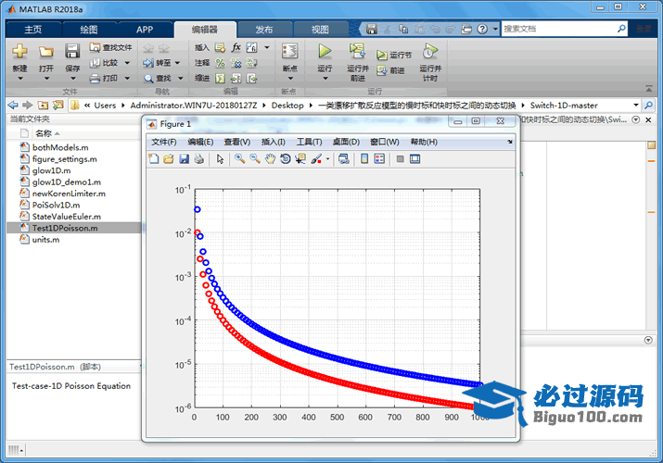
Task: Click the Print Figure icon
Action: 199,159
